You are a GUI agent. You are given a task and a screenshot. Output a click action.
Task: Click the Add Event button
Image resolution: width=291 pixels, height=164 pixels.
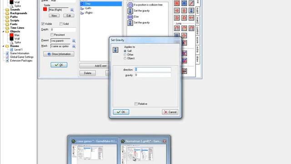pyautogui.click(x=94, y=66)
